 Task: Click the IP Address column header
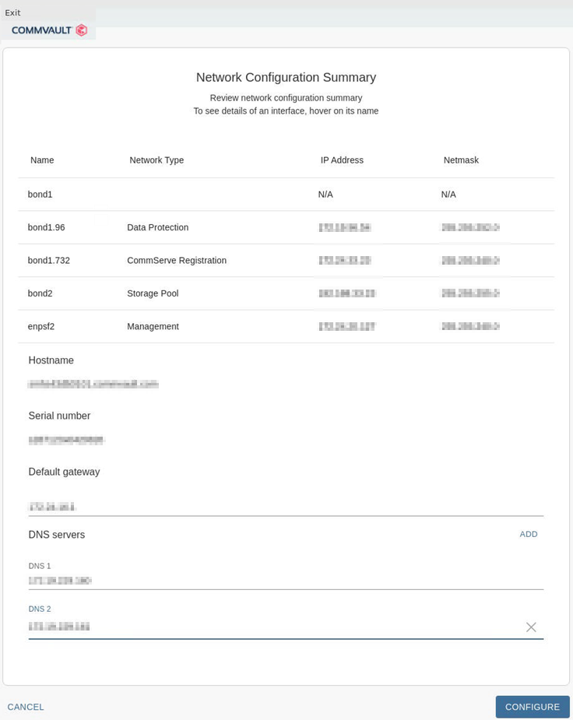coord(341,160)
